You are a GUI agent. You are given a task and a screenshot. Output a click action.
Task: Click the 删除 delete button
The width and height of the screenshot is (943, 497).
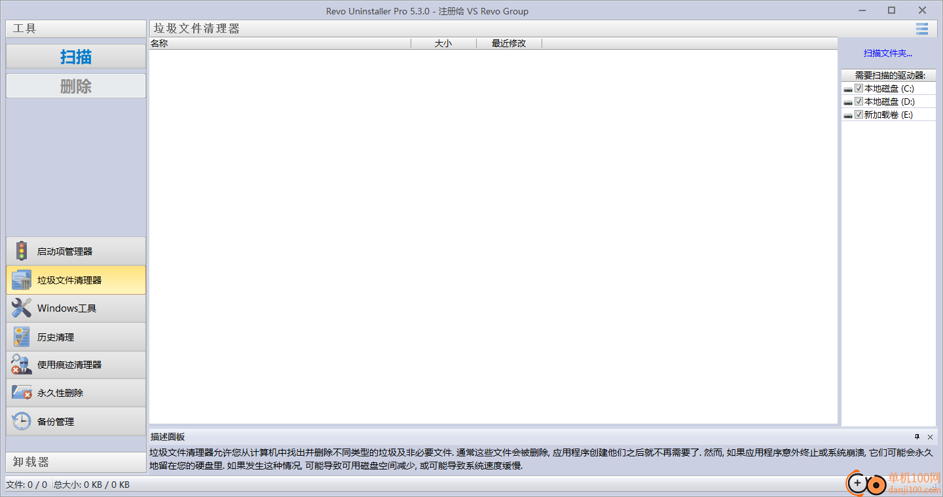click(x=76, y=86)
